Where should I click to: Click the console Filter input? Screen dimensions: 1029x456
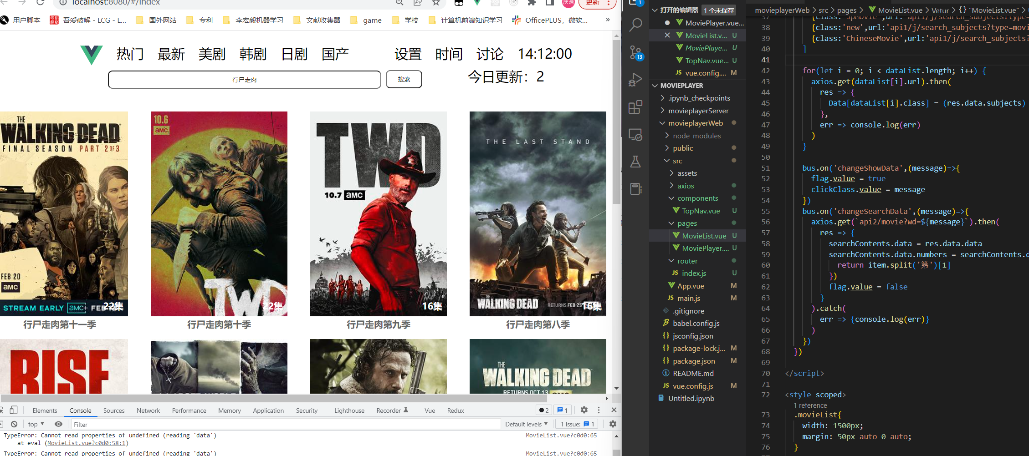(286, 424)
